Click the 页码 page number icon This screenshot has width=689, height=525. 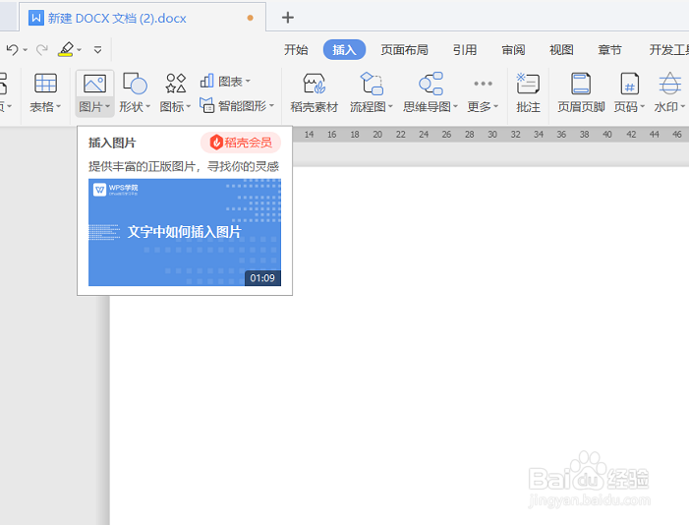tap(629, 84)
